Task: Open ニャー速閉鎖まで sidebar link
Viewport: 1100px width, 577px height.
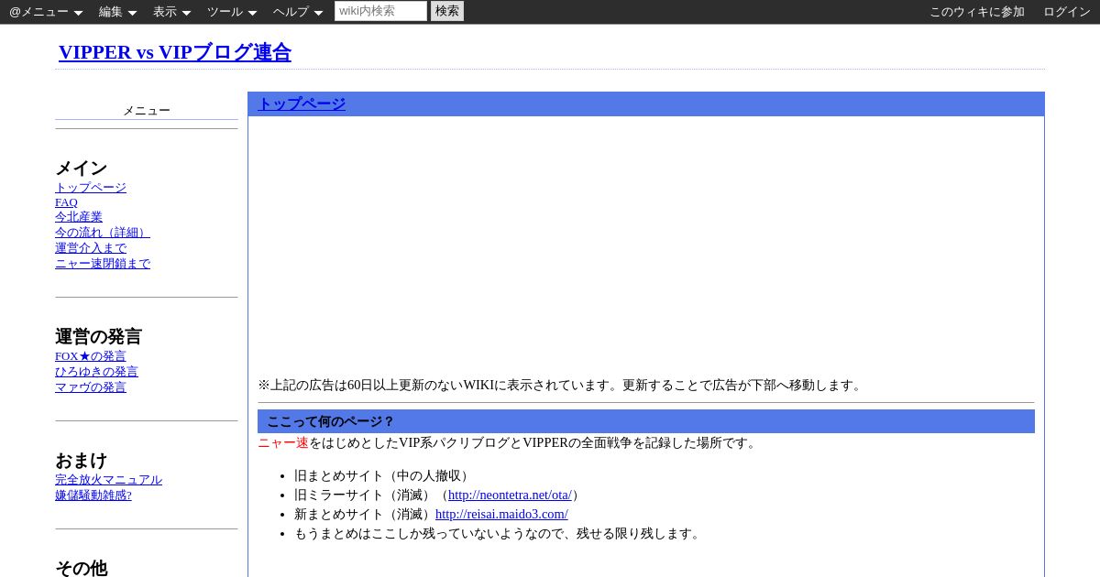Action: pos(103,264)
